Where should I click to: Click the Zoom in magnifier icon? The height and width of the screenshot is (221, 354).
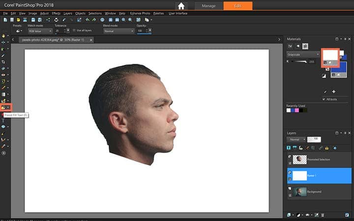coord(130,20)
